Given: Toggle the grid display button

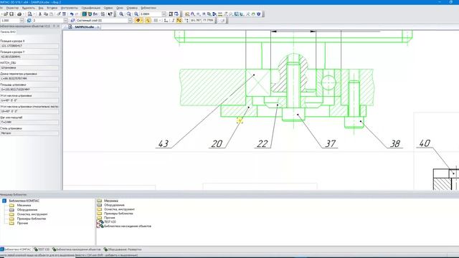Looking at the screenshot, I should [156, 21].
